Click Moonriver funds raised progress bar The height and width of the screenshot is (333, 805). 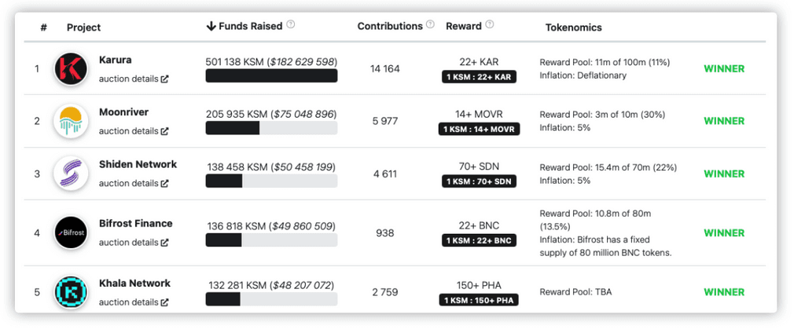coord(271,128)
